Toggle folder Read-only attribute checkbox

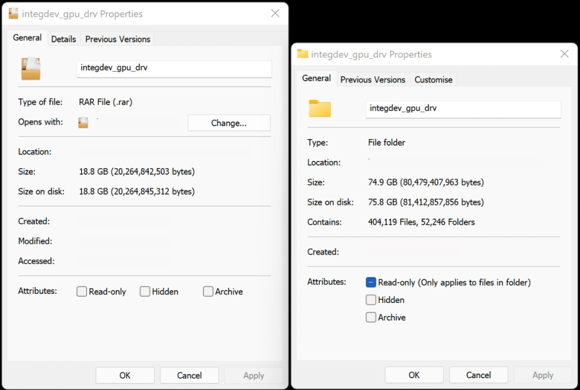371,283
